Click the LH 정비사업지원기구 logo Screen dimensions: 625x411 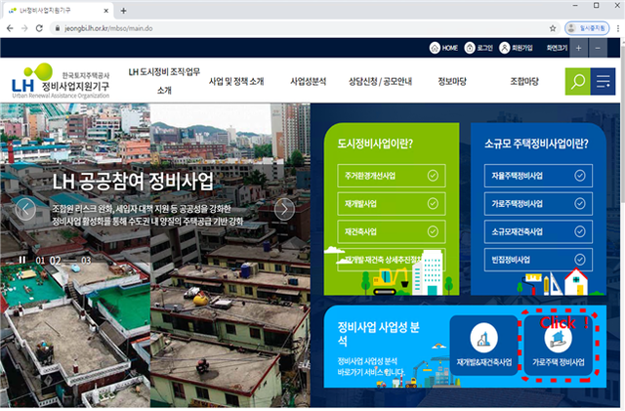click(x=61, y=81)
